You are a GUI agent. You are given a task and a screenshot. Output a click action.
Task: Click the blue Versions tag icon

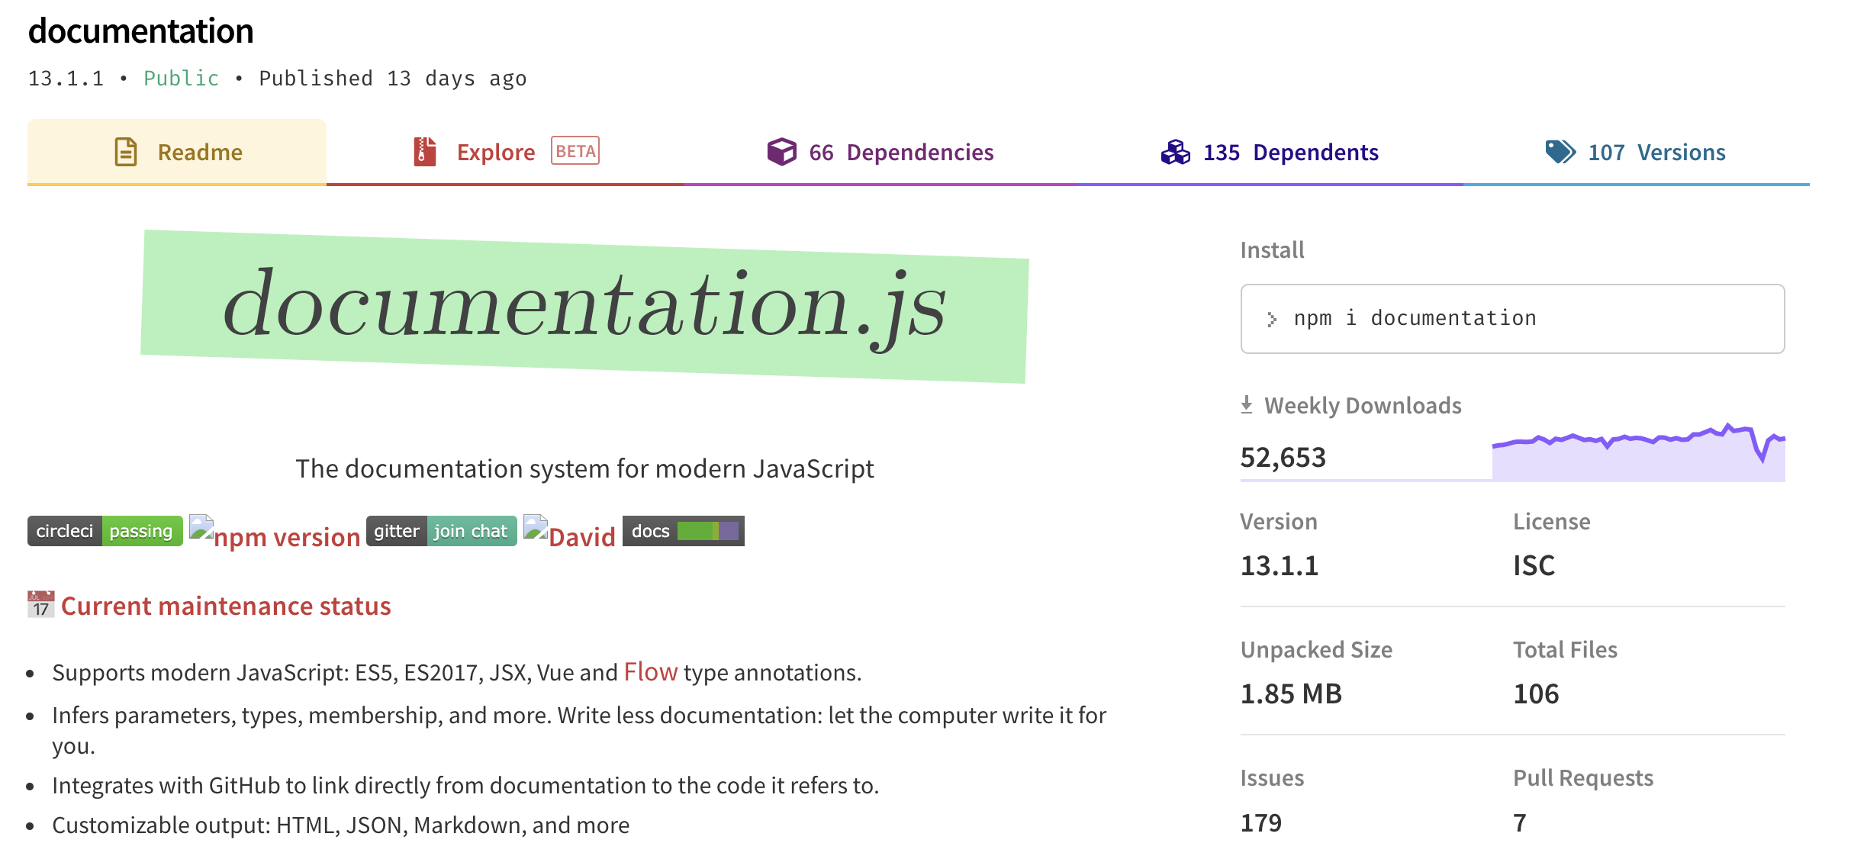pos(1560,152)
